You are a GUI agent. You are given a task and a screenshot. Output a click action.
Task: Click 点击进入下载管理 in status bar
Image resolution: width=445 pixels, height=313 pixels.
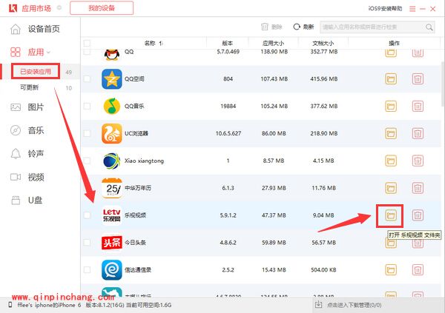pyautogui.click(x=355, y=305)
